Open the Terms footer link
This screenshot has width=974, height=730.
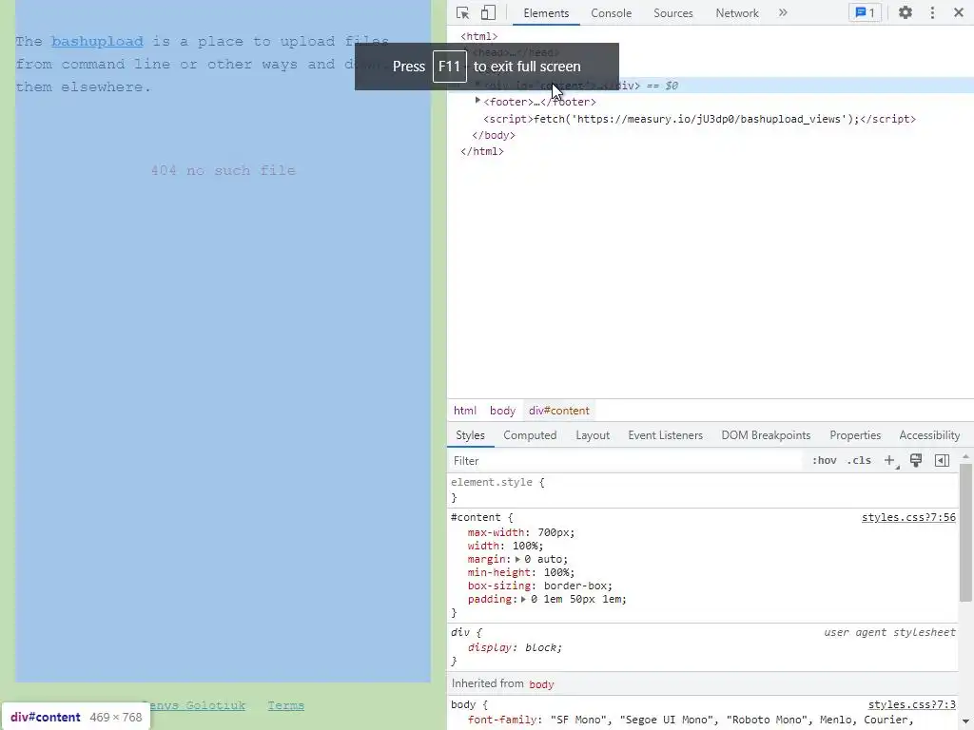pyautogui.click(x=285, y=706)
